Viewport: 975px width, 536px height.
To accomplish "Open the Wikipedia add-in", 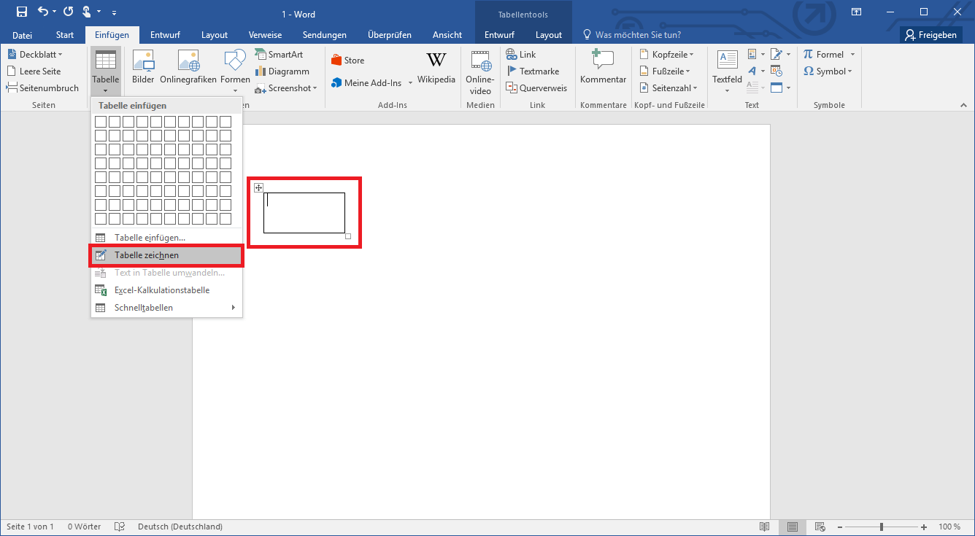I will click(436, 67).
